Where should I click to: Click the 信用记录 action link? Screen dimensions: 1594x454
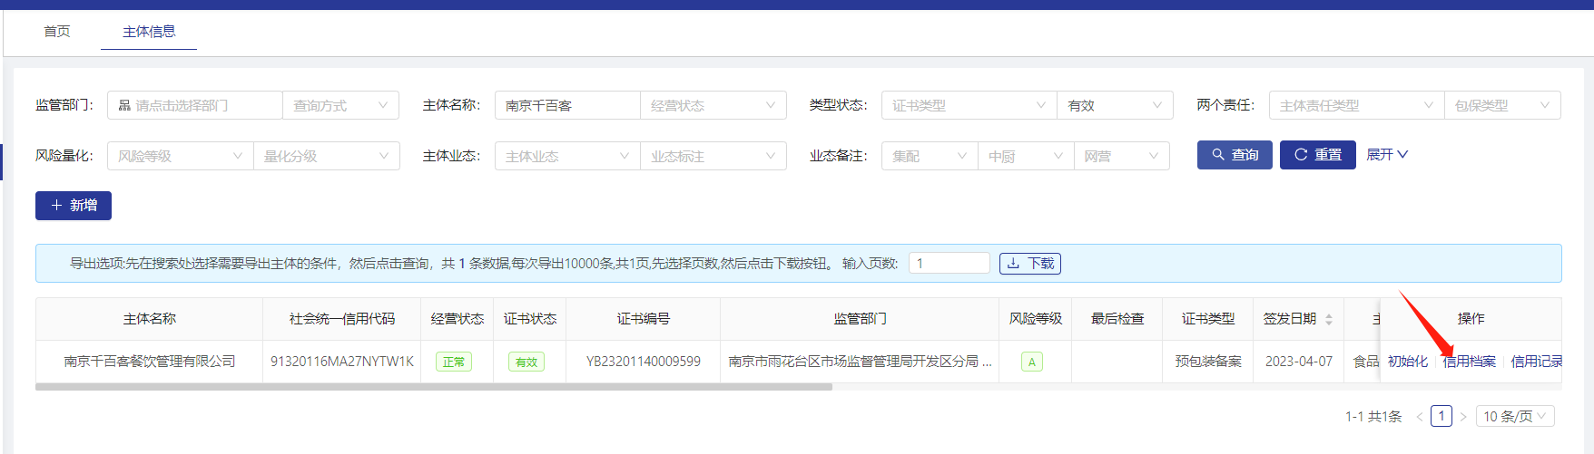[x=1536, y=362]
